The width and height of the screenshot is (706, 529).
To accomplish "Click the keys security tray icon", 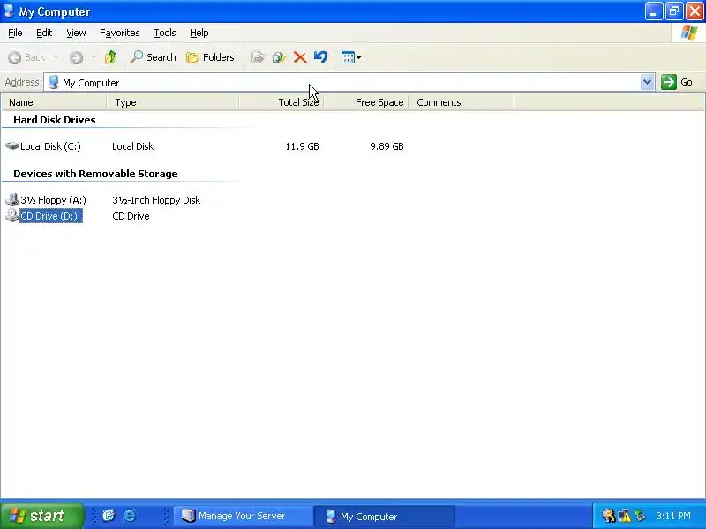I will click(608, 516).
